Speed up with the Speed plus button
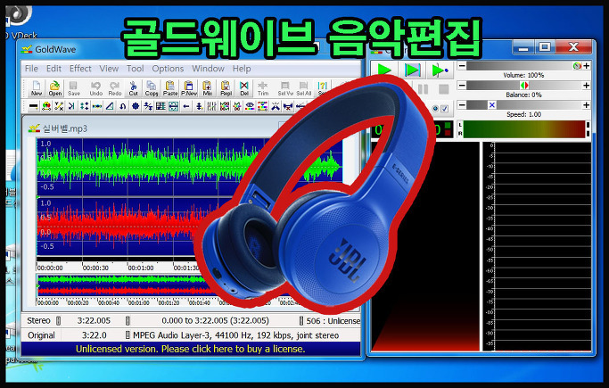Image resolution: width=609 pixels, height=388 pixels. click(x=587, y=105)
